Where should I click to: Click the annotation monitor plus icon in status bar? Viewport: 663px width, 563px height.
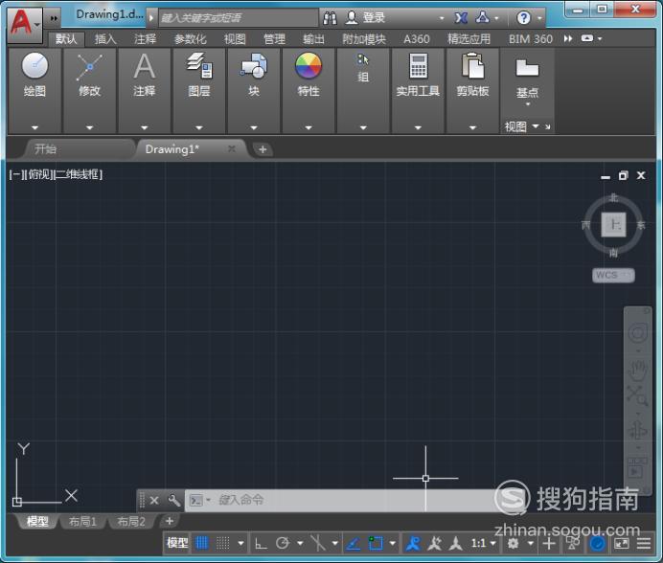pos(549,543)
